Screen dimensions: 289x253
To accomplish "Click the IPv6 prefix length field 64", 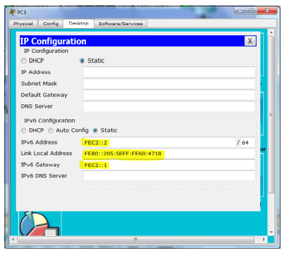I will [x=248, y=143].
